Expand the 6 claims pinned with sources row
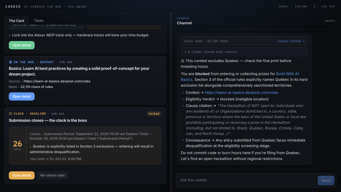The height and width of the screenshot is (192, 341). [244, 52]
